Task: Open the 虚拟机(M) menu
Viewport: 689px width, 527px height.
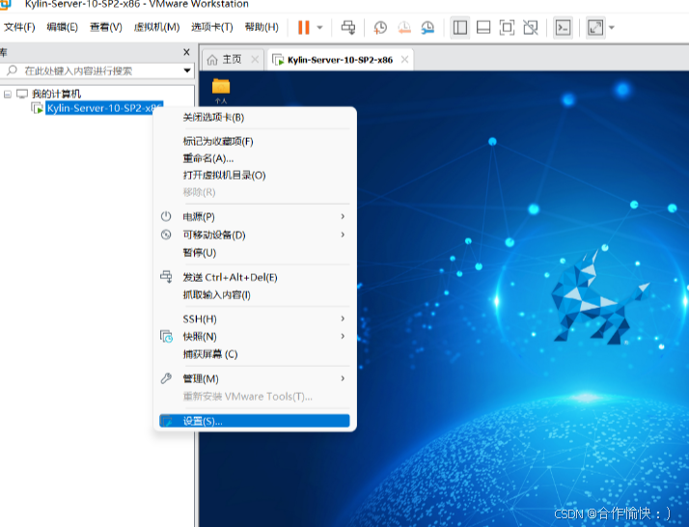Action: point(157,27)
